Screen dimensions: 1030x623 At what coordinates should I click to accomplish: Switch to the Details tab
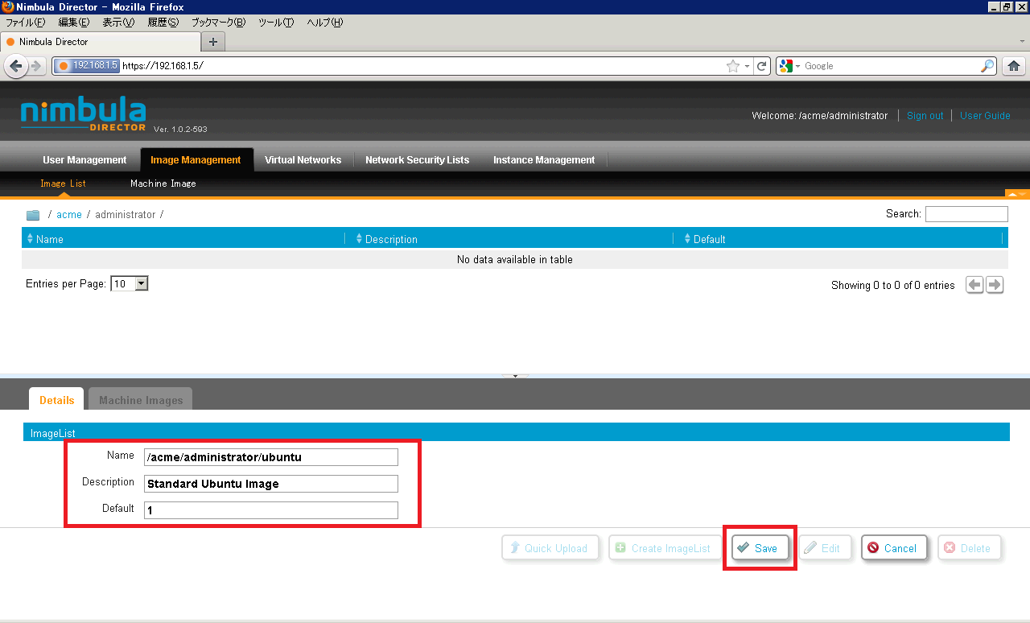pos(56,399)
